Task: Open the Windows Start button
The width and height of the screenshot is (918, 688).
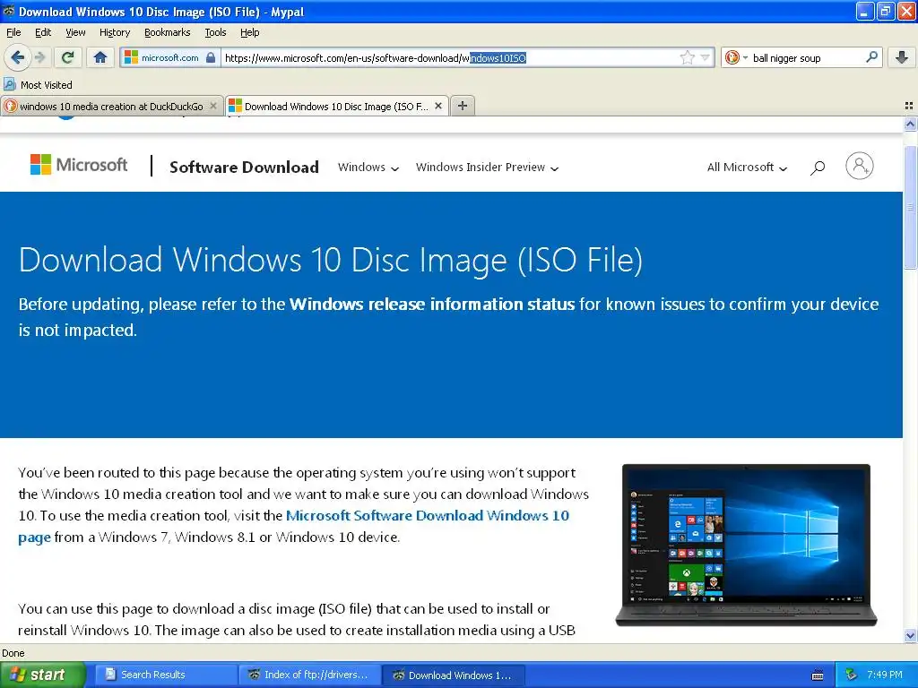Action: (x=42, y=675)
